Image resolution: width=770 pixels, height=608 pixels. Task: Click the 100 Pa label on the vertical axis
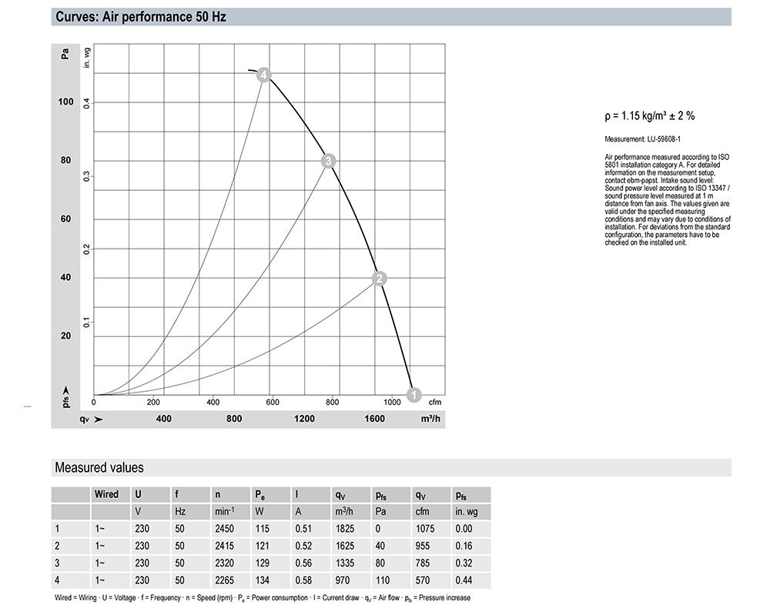pos(66,102)
